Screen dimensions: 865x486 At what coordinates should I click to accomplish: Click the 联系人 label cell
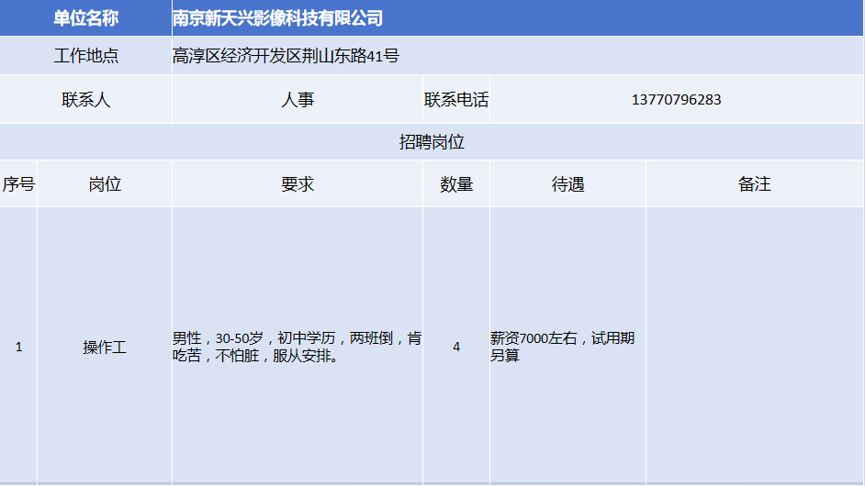point(85,100)
